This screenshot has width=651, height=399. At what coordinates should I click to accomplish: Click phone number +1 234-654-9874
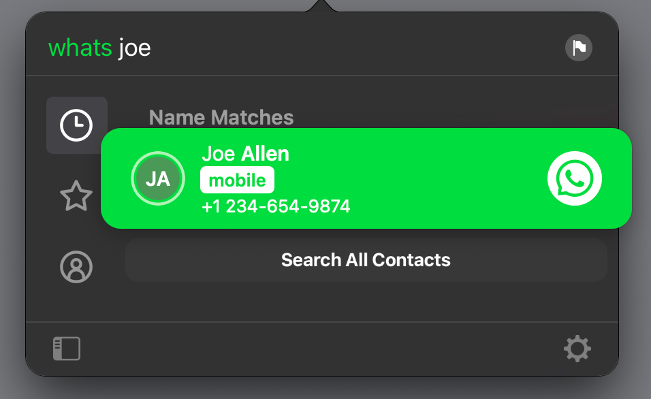[276, 206]
